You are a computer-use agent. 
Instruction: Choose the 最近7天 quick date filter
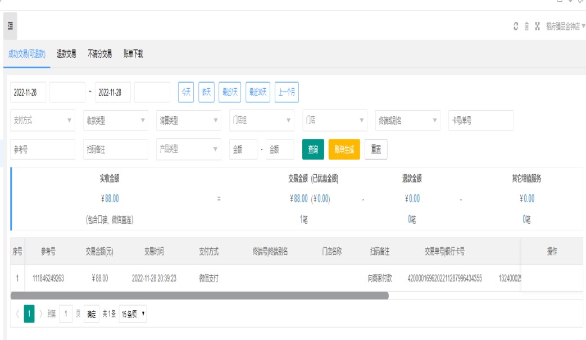coord(230,92)
